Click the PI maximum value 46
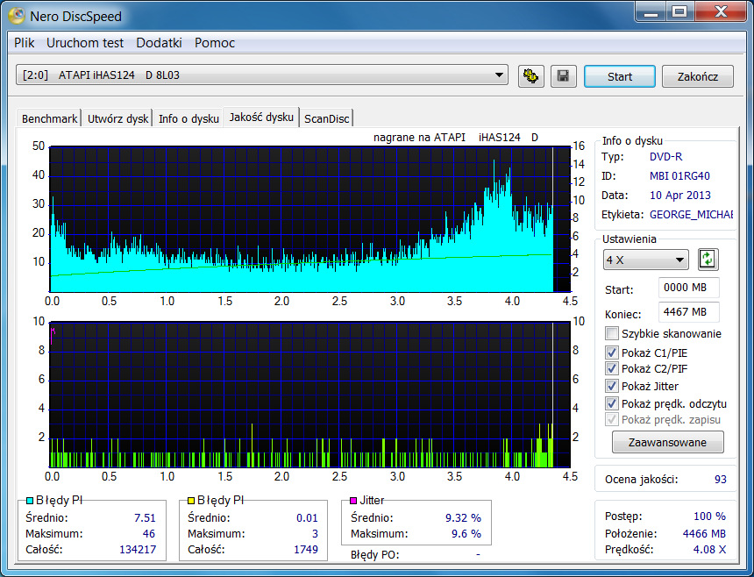 pos(149,534)
